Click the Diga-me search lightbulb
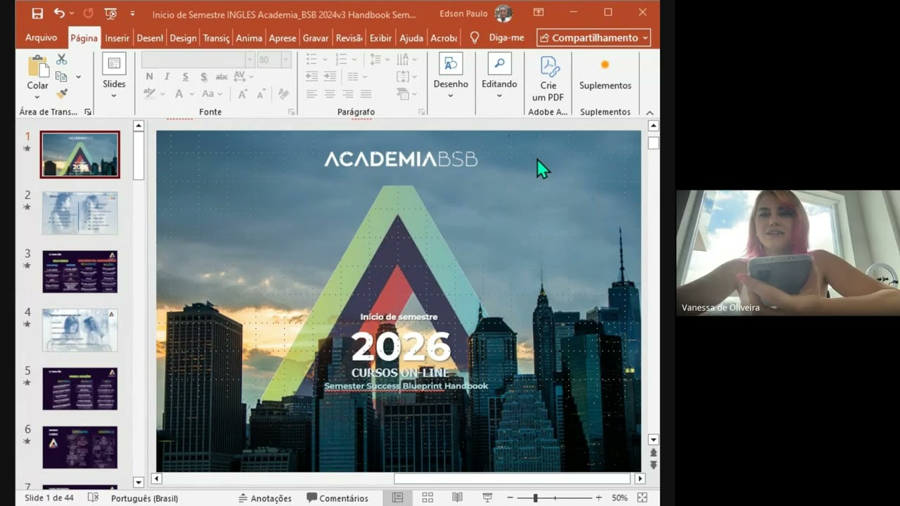Screen dimensions: 900x506 coord(475,38)
